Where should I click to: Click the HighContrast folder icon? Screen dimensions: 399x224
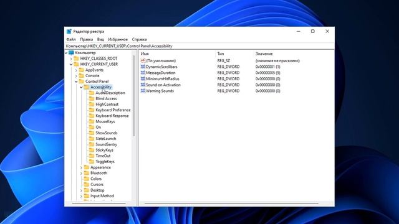coord(92,105)
